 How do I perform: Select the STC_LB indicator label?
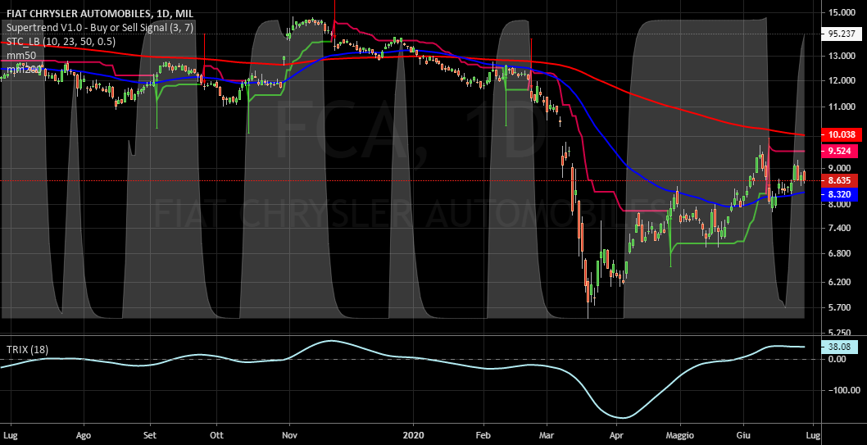pyautogui.click(x=61, y=42)
